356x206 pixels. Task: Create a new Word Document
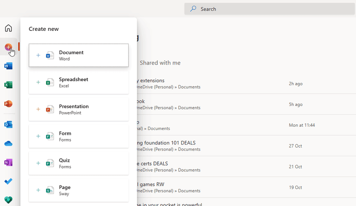pyautogui.click(x=79, y=56)
